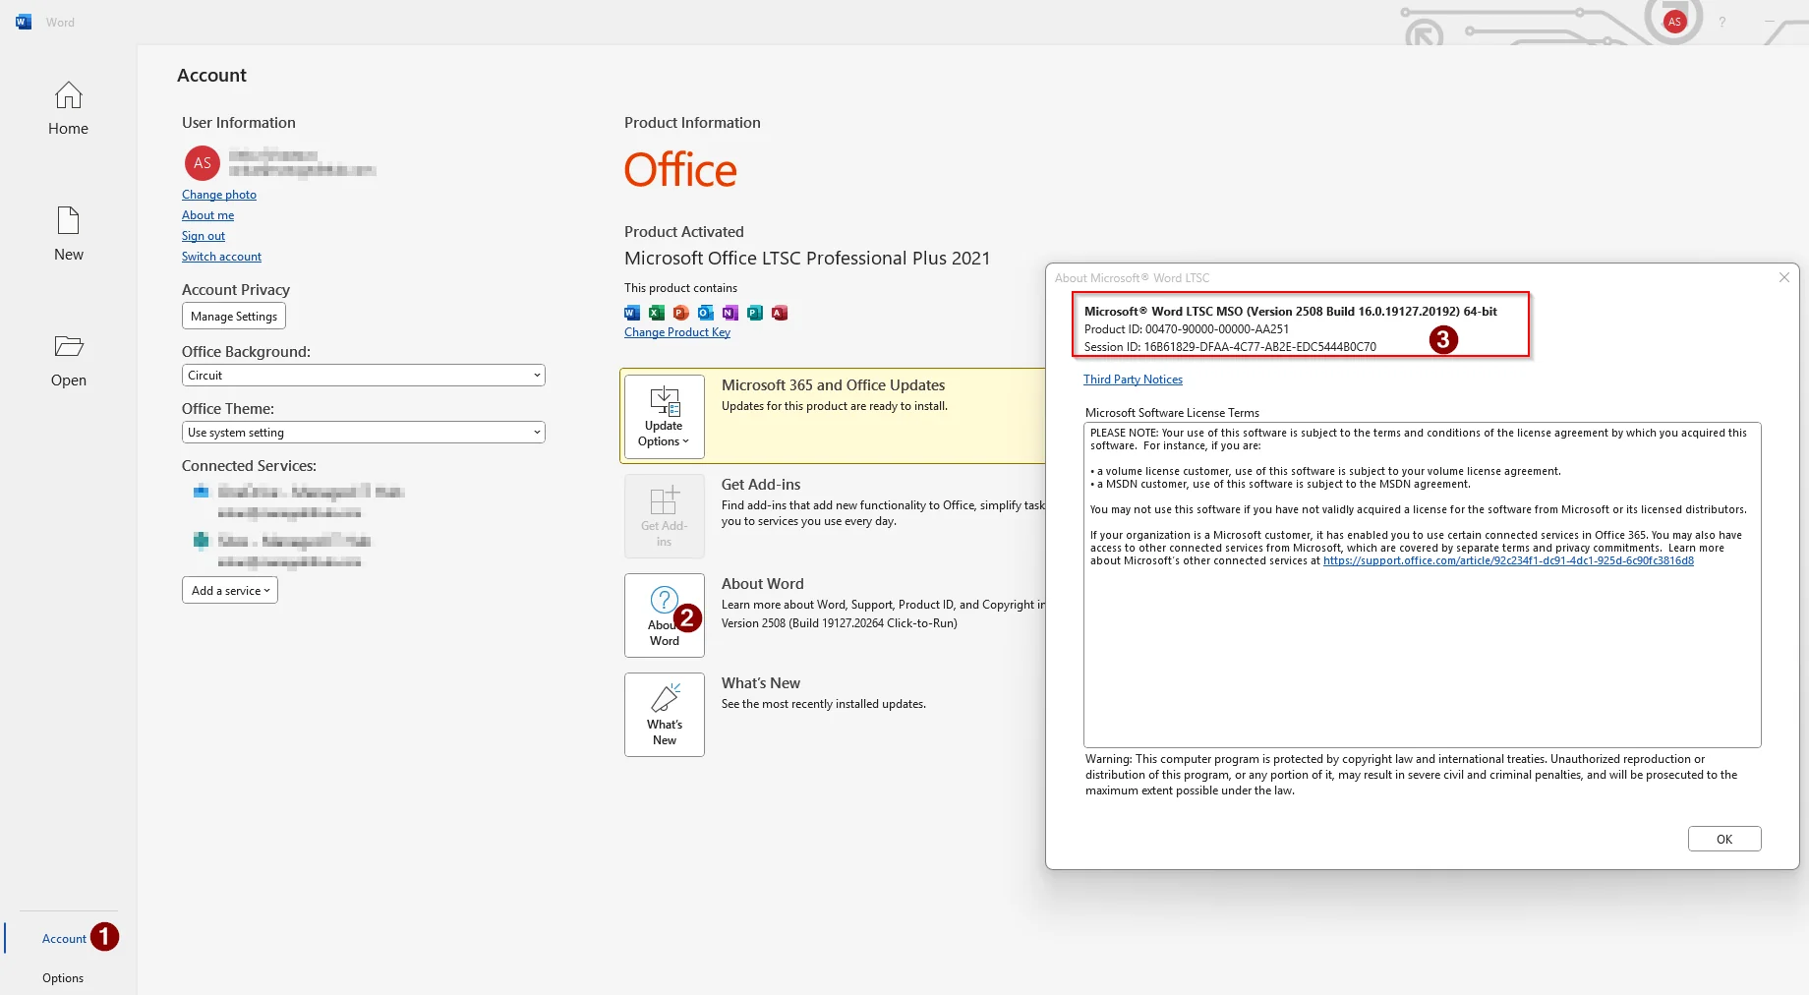Viewport: 1809px width, 995px height.
Task: Click the Change photo link
Action: tap(219, 195)
